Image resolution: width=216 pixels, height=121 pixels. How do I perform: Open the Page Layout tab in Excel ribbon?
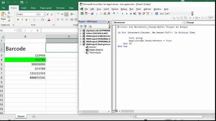tap(46, 8)
